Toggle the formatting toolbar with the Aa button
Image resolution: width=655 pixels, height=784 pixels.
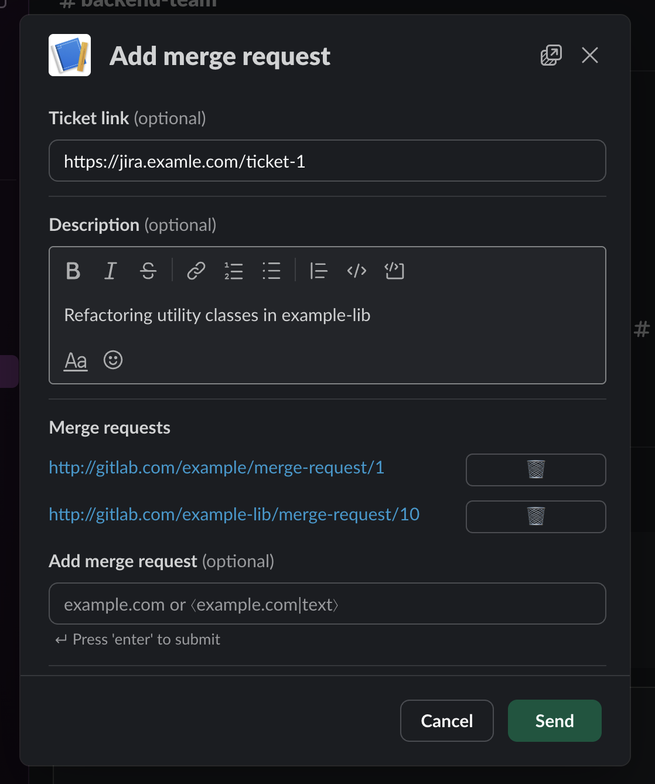75,360
